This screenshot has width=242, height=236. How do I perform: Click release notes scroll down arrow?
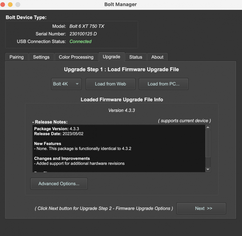[208, 169]
